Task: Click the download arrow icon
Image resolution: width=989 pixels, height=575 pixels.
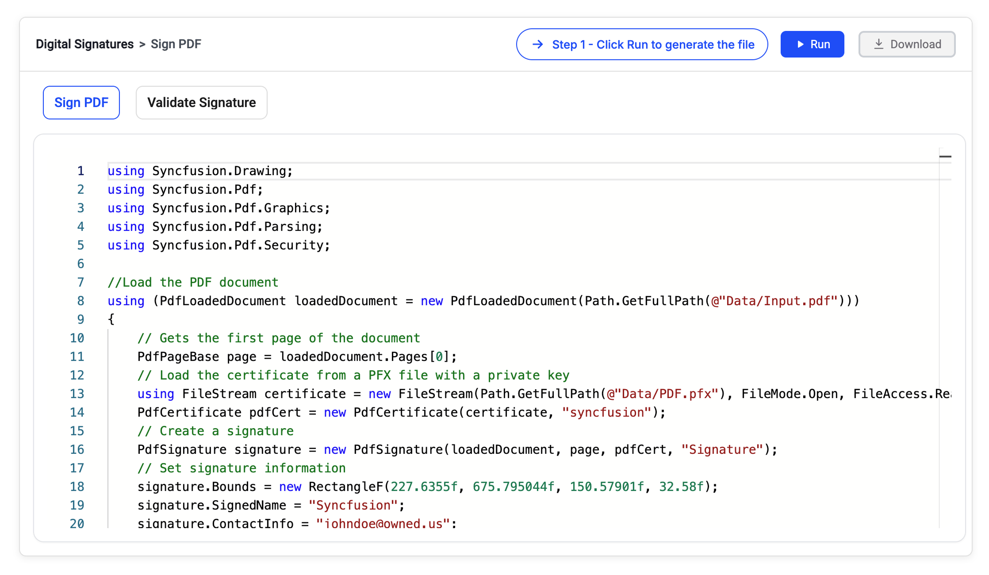Action: coord(879,44)
